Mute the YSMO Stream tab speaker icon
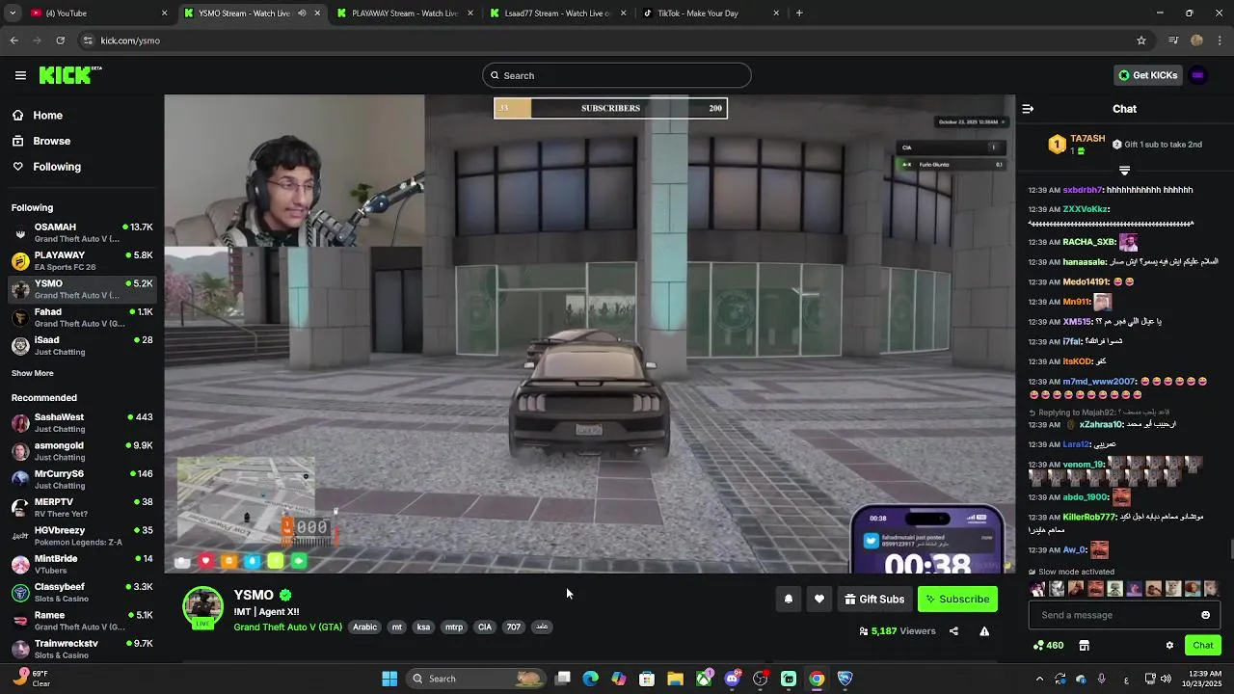This screenshot has height=694, width=1234. point(302,13)
